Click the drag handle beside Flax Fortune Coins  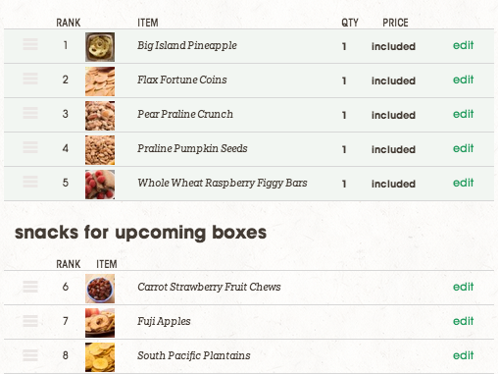coord(30,79)
